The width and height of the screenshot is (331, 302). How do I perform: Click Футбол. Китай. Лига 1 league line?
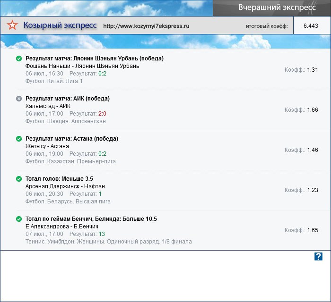pyautogui.click(x=54, y=81)
